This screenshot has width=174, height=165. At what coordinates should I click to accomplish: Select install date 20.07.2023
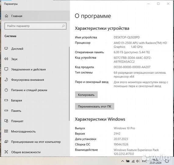click(121, 139)
